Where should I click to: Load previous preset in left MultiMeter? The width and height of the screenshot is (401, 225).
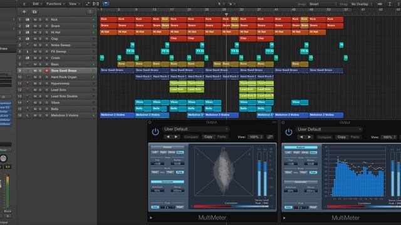(168, 137)
